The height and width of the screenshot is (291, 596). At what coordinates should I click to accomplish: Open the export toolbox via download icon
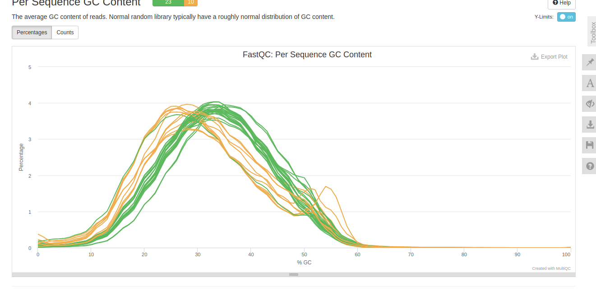point(589,125)
